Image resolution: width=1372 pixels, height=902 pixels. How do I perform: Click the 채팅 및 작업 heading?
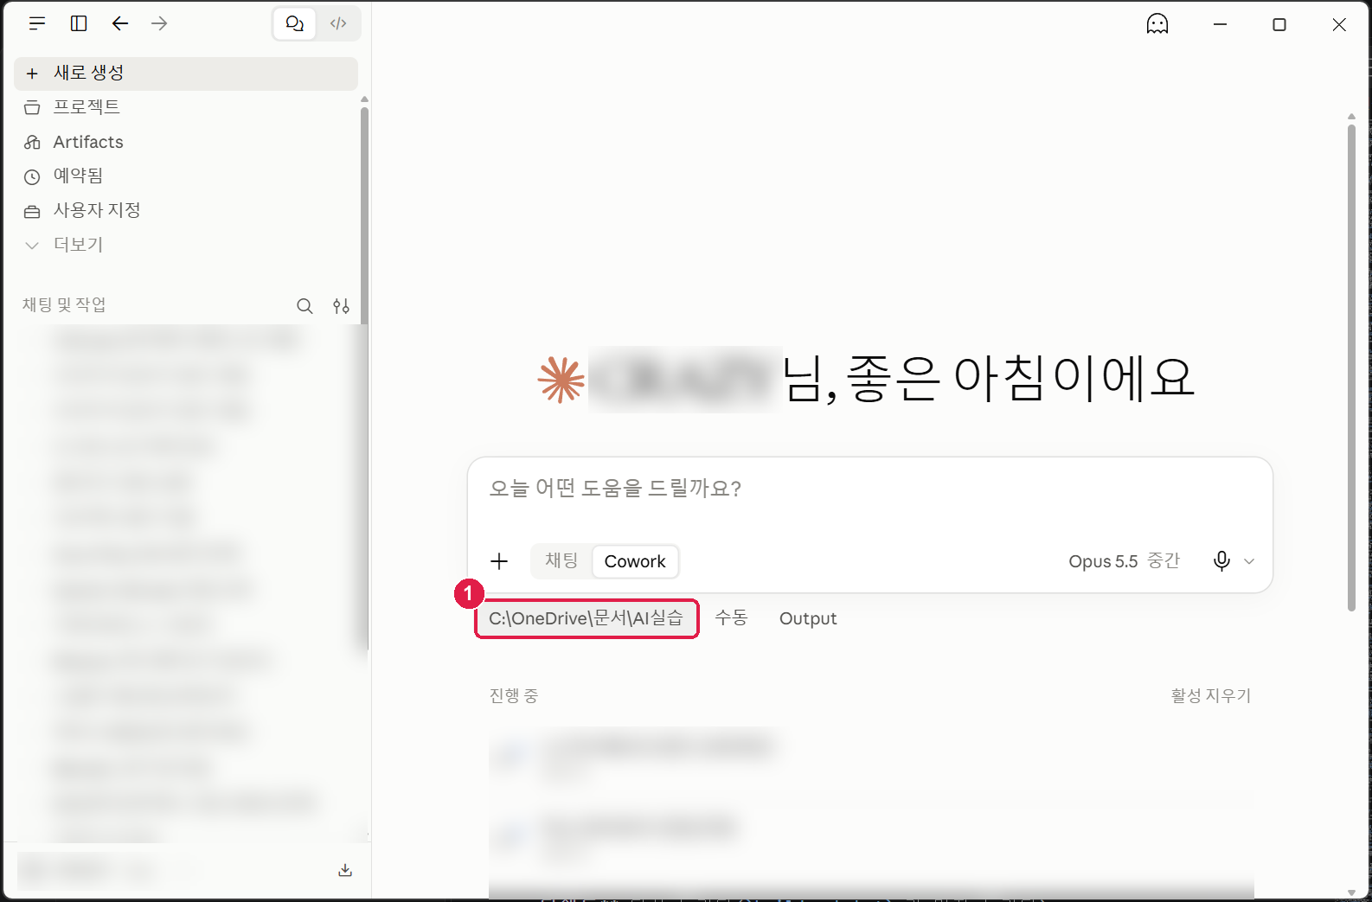[x=64, y=304]
